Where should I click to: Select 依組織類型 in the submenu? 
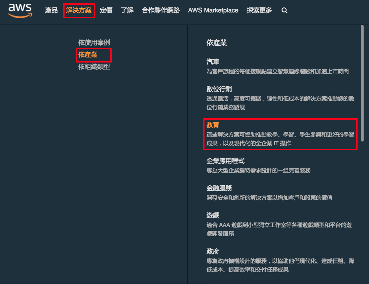point(94,67)
